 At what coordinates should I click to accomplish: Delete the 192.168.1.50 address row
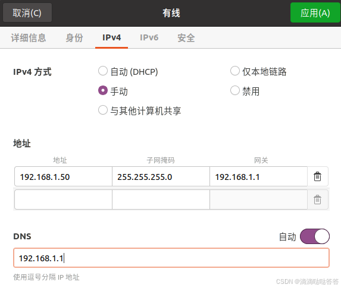(317, 176)
